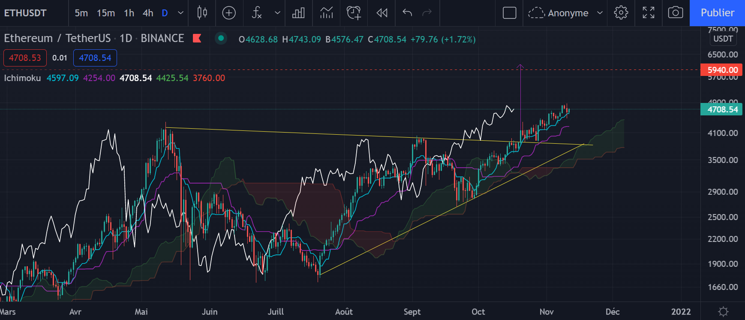Undo the last chart action

(x=407, y=13)
